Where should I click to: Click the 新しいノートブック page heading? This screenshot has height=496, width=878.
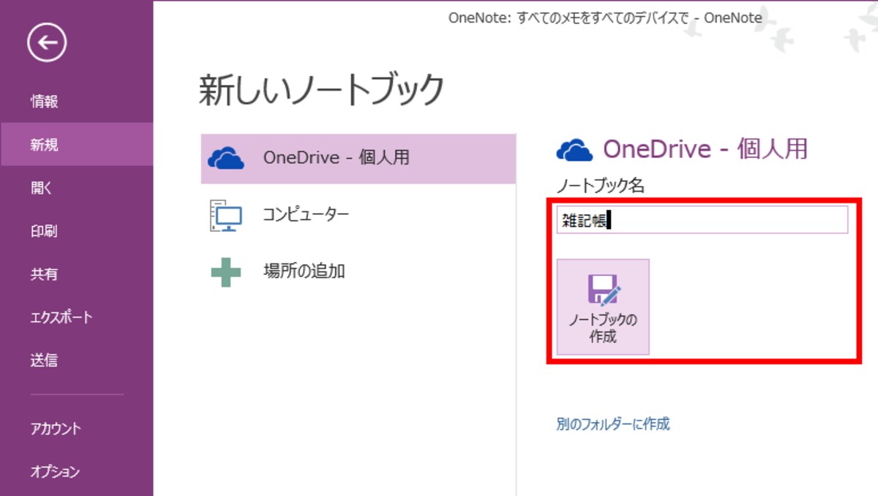(322, 90)
